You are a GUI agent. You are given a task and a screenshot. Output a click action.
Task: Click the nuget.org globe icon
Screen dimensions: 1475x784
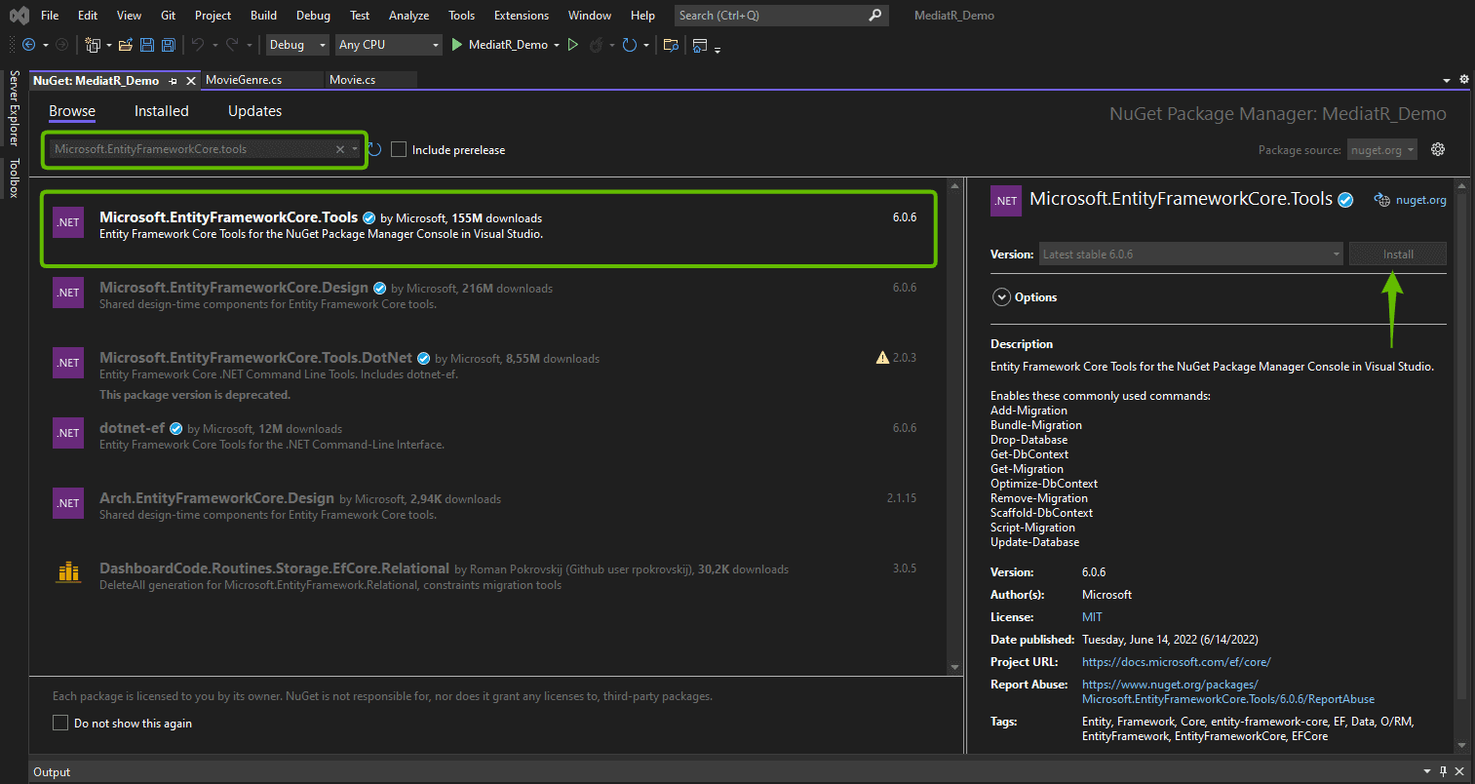click(1381, 200)
